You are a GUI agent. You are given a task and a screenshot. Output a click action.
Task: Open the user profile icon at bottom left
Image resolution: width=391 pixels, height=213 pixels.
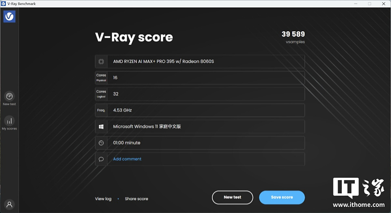(9, 205)
